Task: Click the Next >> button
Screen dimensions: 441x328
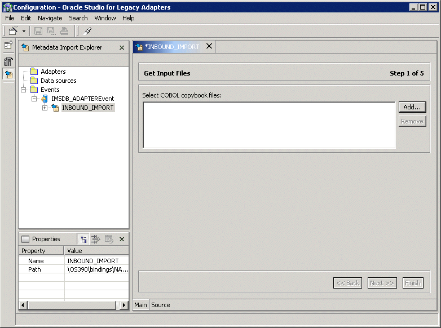Action: pyautogui.click(x=382, y=283)
